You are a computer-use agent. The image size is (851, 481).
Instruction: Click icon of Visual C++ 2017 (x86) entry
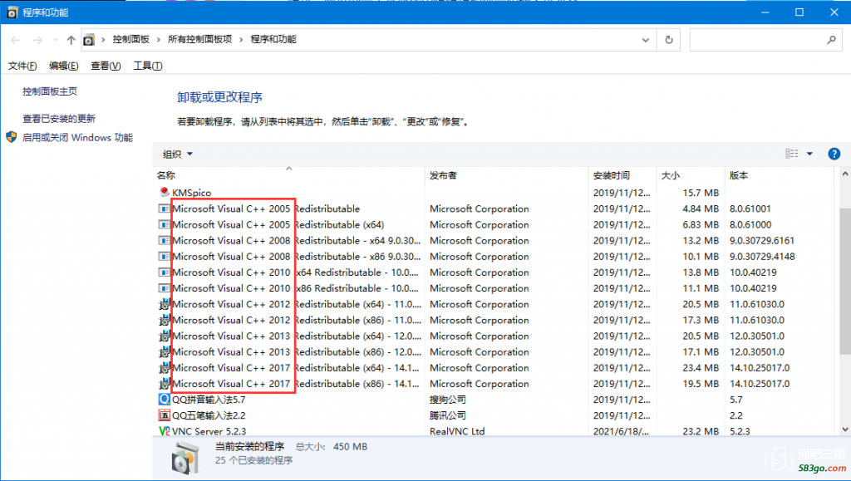click(x=164, y=384)
